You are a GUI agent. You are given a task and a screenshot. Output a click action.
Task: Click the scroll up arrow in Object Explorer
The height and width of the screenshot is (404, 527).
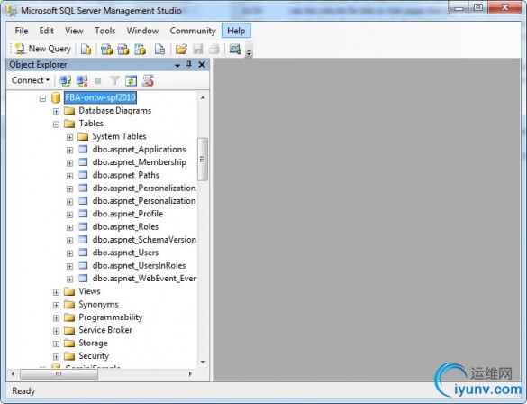[x=203, y=98]
